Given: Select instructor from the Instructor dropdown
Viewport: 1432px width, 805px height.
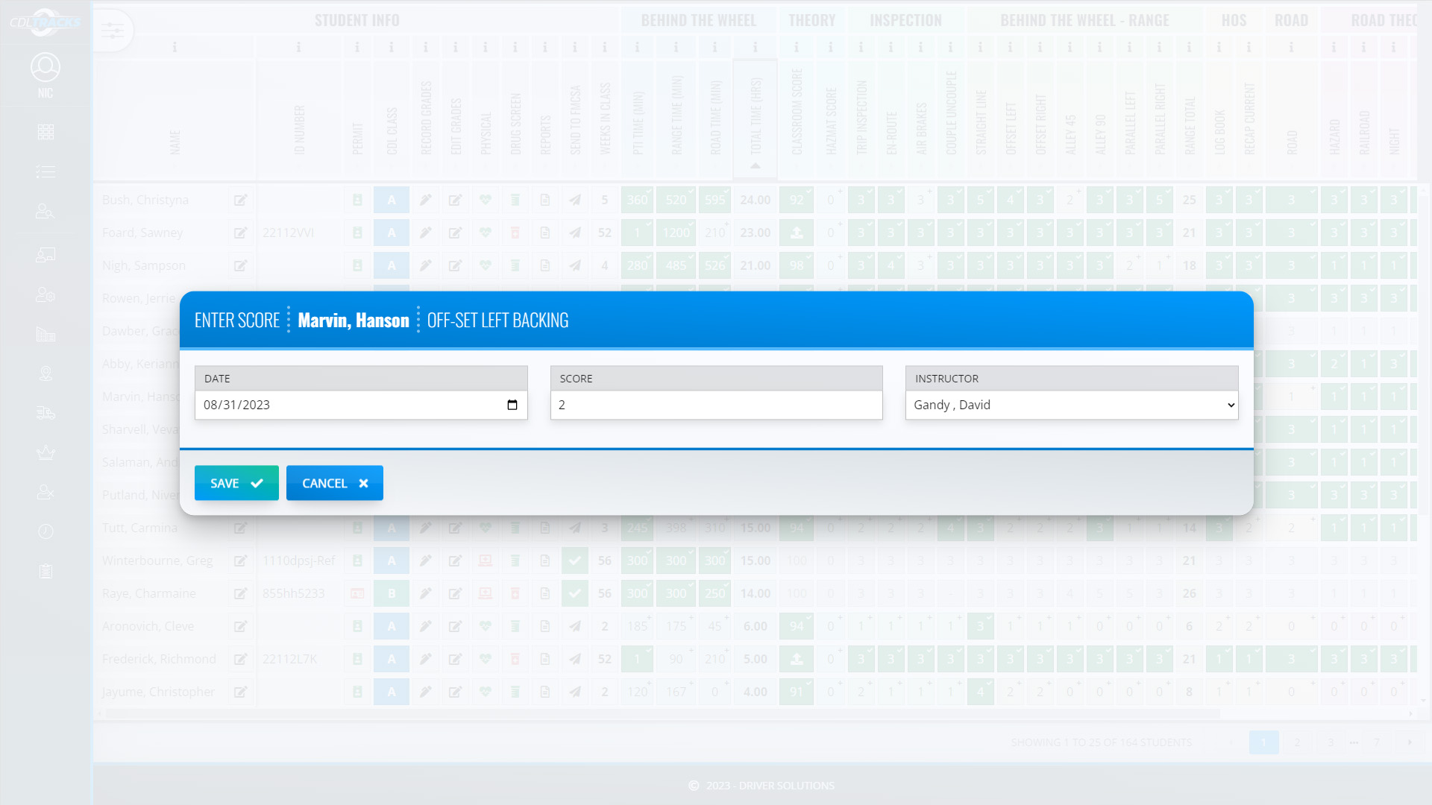Looking at the screenshot, I should (x=1072, y=405).
